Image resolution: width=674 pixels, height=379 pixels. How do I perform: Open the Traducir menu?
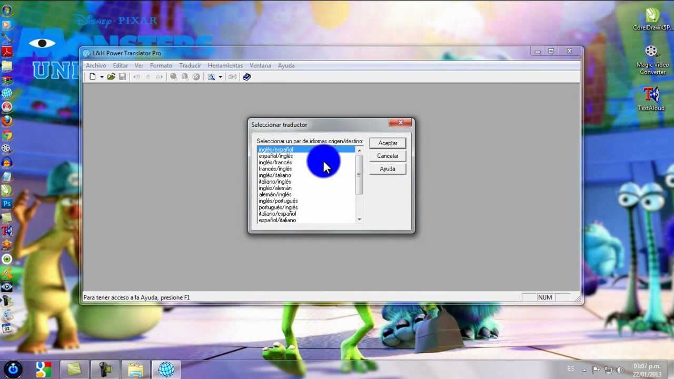click(190, 66)
